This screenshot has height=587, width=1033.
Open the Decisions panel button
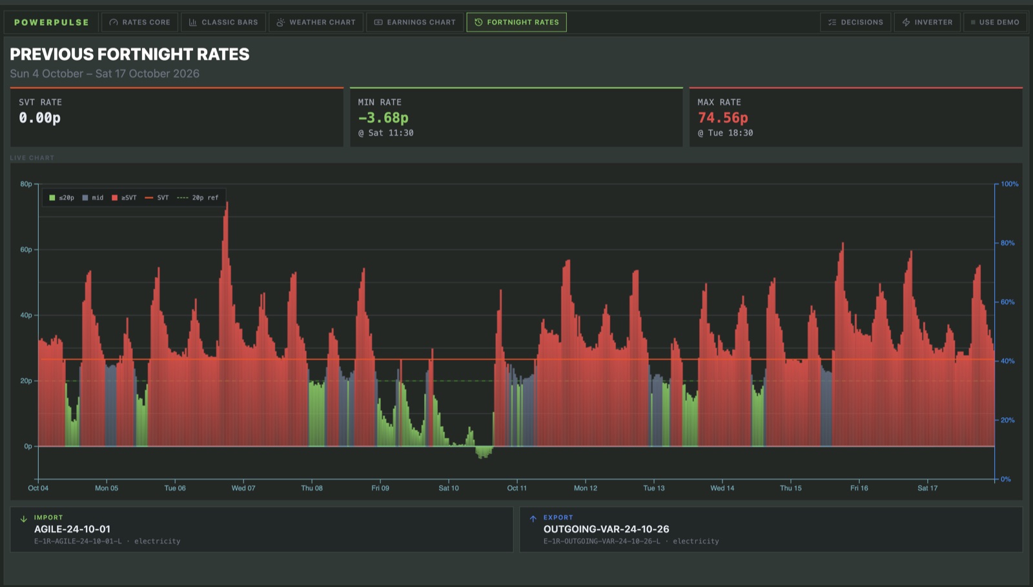[855, 22]
